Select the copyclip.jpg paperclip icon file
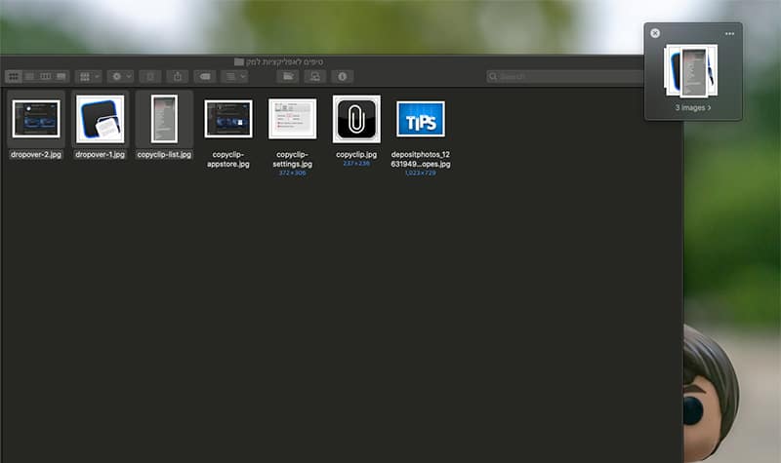The width and height of the screenshot is (781, 463). pos(356,119)
